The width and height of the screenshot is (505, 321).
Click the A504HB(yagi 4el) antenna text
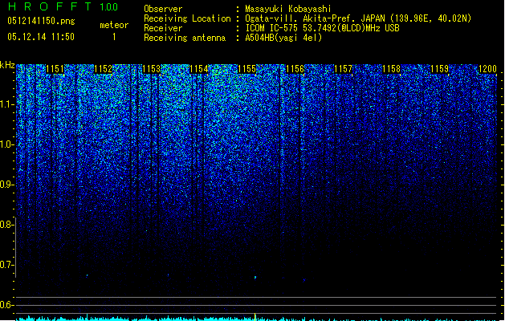click(283, 38)
